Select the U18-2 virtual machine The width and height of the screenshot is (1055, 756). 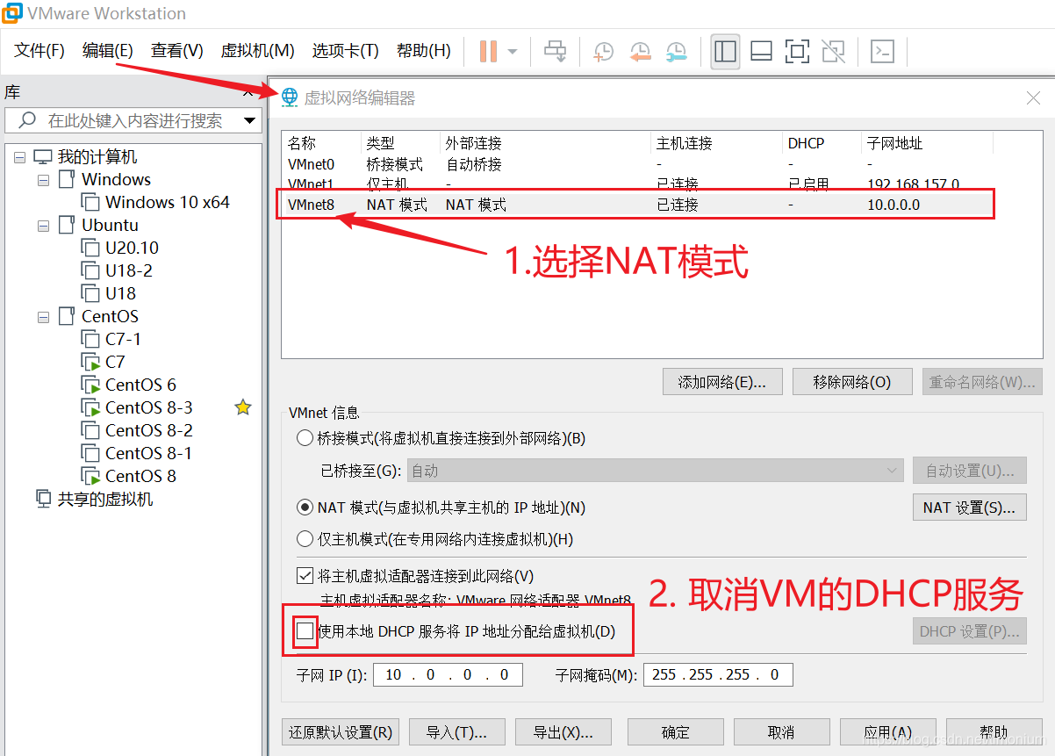tap(117, 270)
